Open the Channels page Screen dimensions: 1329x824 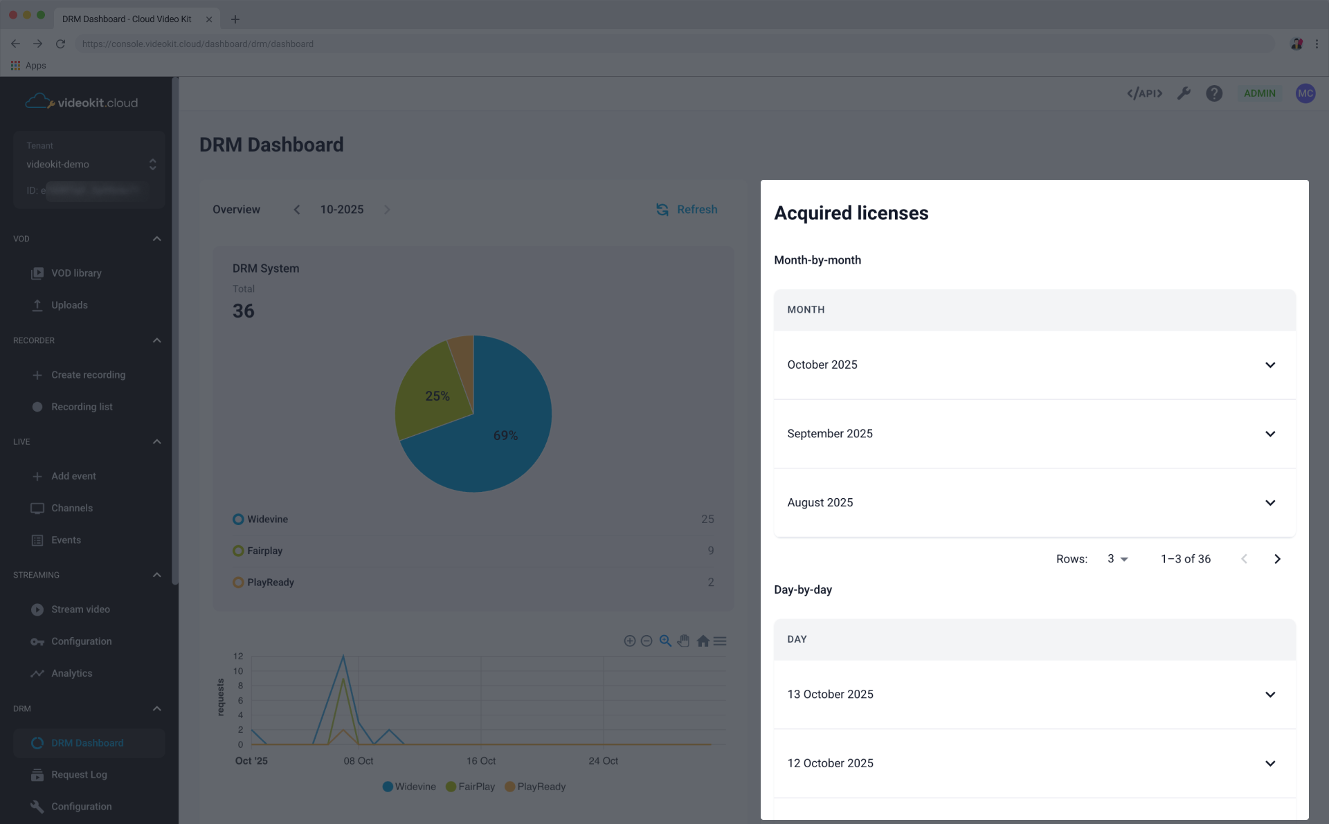tap(72, 508)
